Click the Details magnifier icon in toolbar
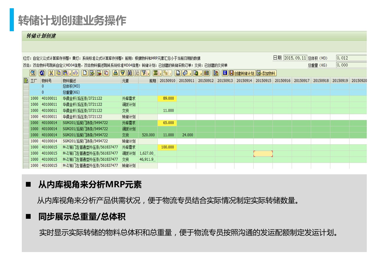 33,73
